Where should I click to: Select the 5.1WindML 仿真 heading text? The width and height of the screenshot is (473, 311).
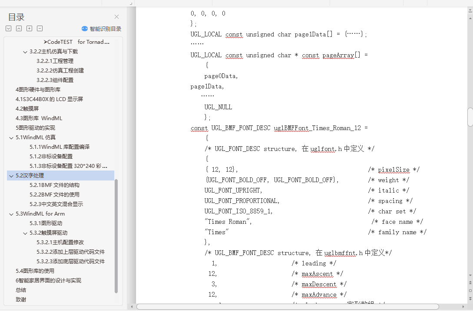point(36,137)
